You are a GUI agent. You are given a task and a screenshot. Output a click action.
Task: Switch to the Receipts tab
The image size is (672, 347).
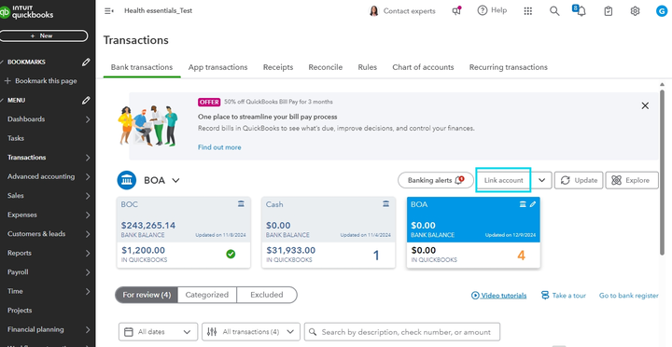click(x=278, y=67)
